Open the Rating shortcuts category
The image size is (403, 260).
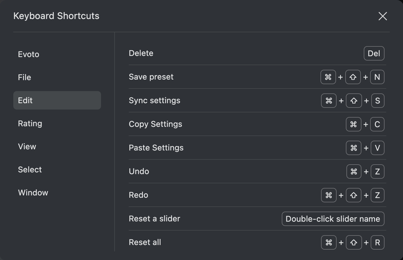(30, 123)
